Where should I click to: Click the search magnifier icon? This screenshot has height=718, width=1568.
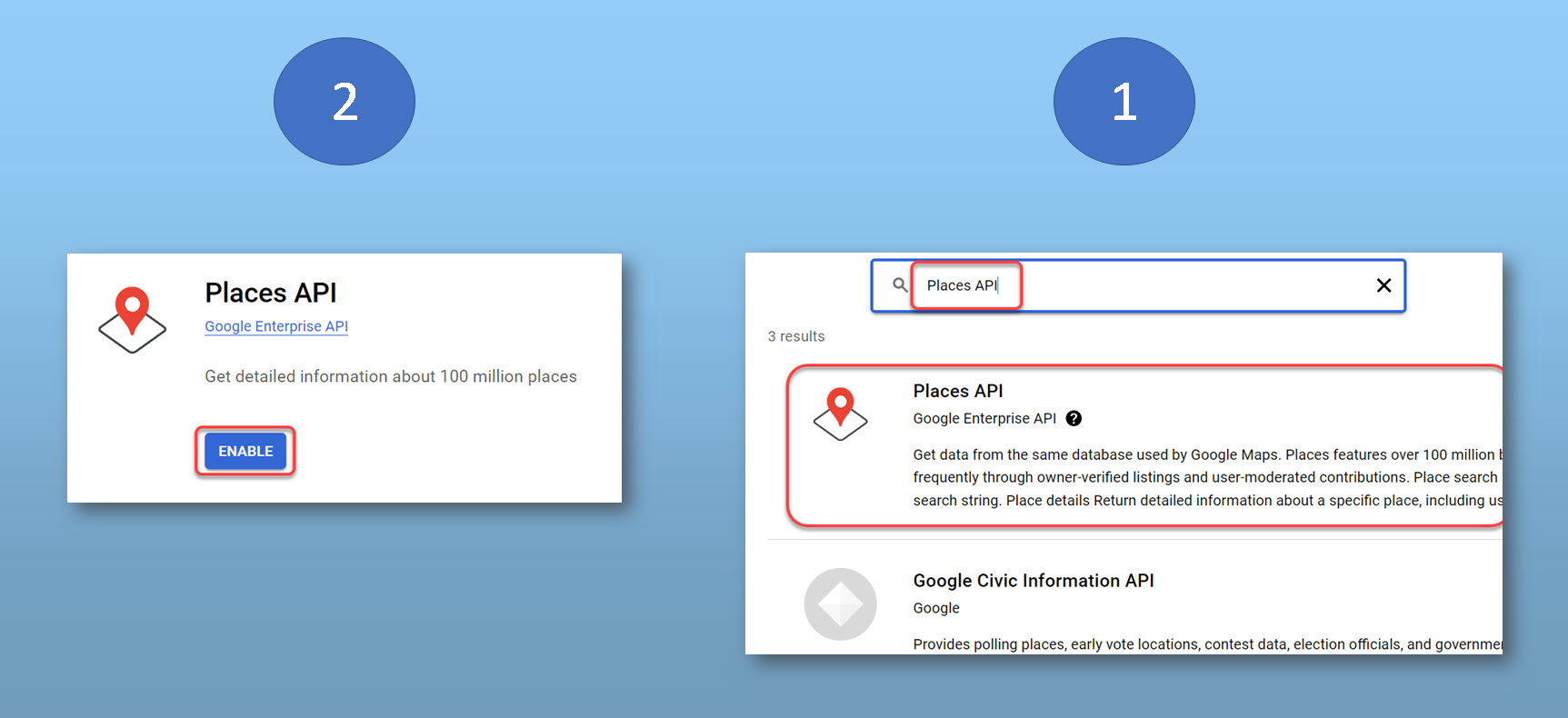point(900,285)
